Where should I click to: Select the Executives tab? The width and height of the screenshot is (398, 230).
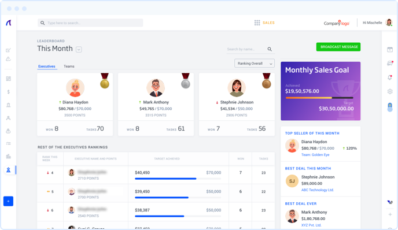tap(47, 66)
